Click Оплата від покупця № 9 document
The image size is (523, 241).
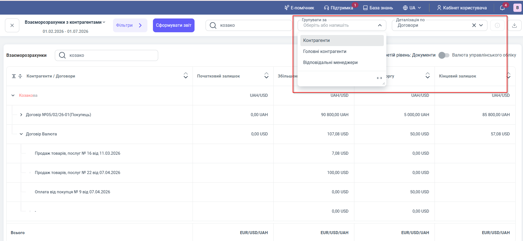(x=72, y=192)
